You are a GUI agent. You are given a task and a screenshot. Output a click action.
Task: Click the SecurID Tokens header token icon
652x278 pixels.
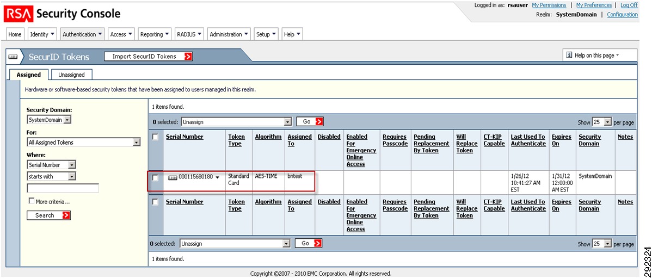13,57
